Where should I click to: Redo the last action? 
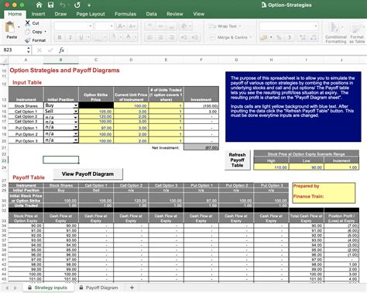click(x=77, y=5)
